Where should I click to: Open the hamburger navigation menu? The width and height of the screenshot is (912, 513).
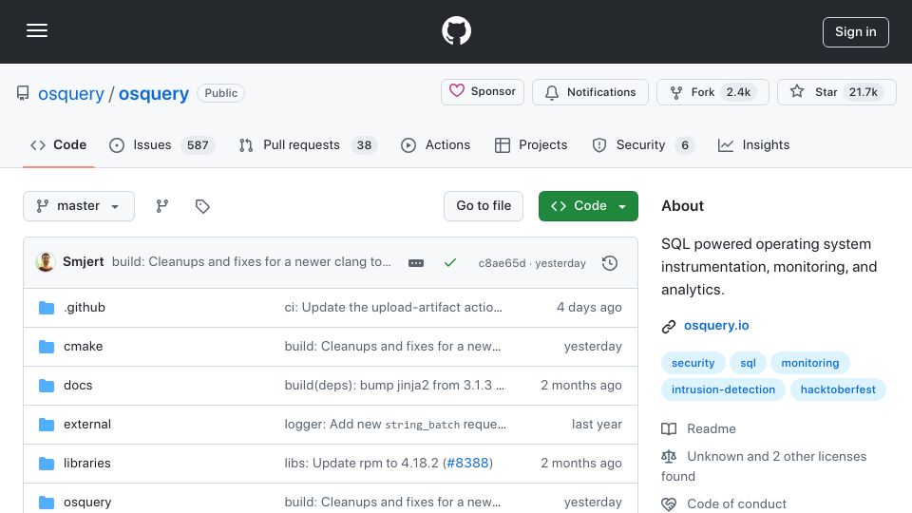tap(37, 30)
